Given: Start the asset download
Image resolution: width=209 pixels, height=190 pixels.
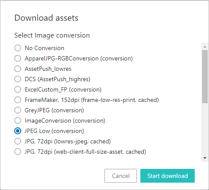Looking at the screenshot, I should point(168,176).
